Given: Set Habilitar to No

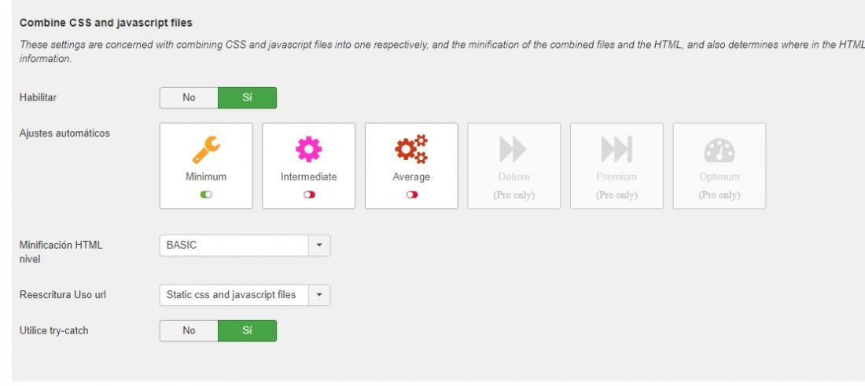Looking at the screenshot, I should pos(189,98).
